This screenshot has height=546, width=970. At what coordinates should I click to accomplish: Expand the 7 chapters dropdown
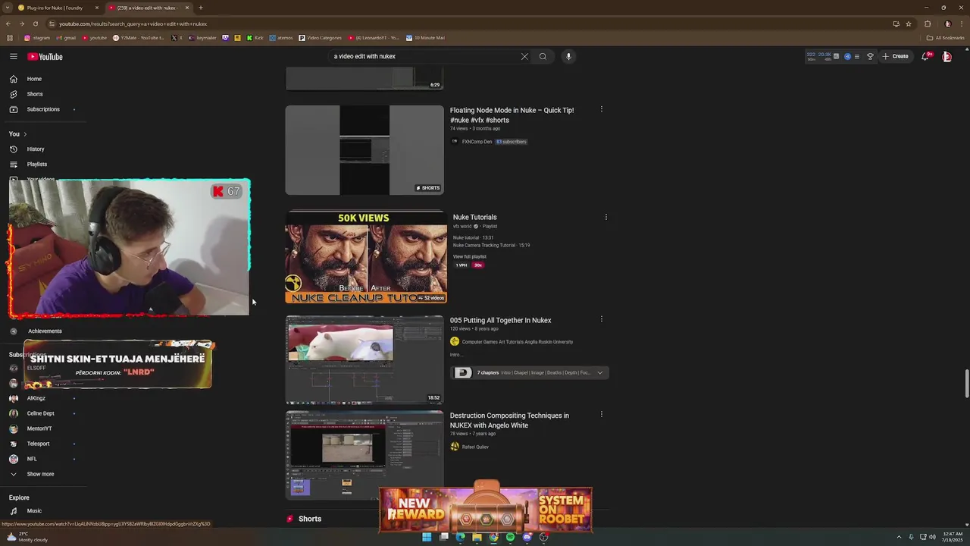[x=600, y=372]
